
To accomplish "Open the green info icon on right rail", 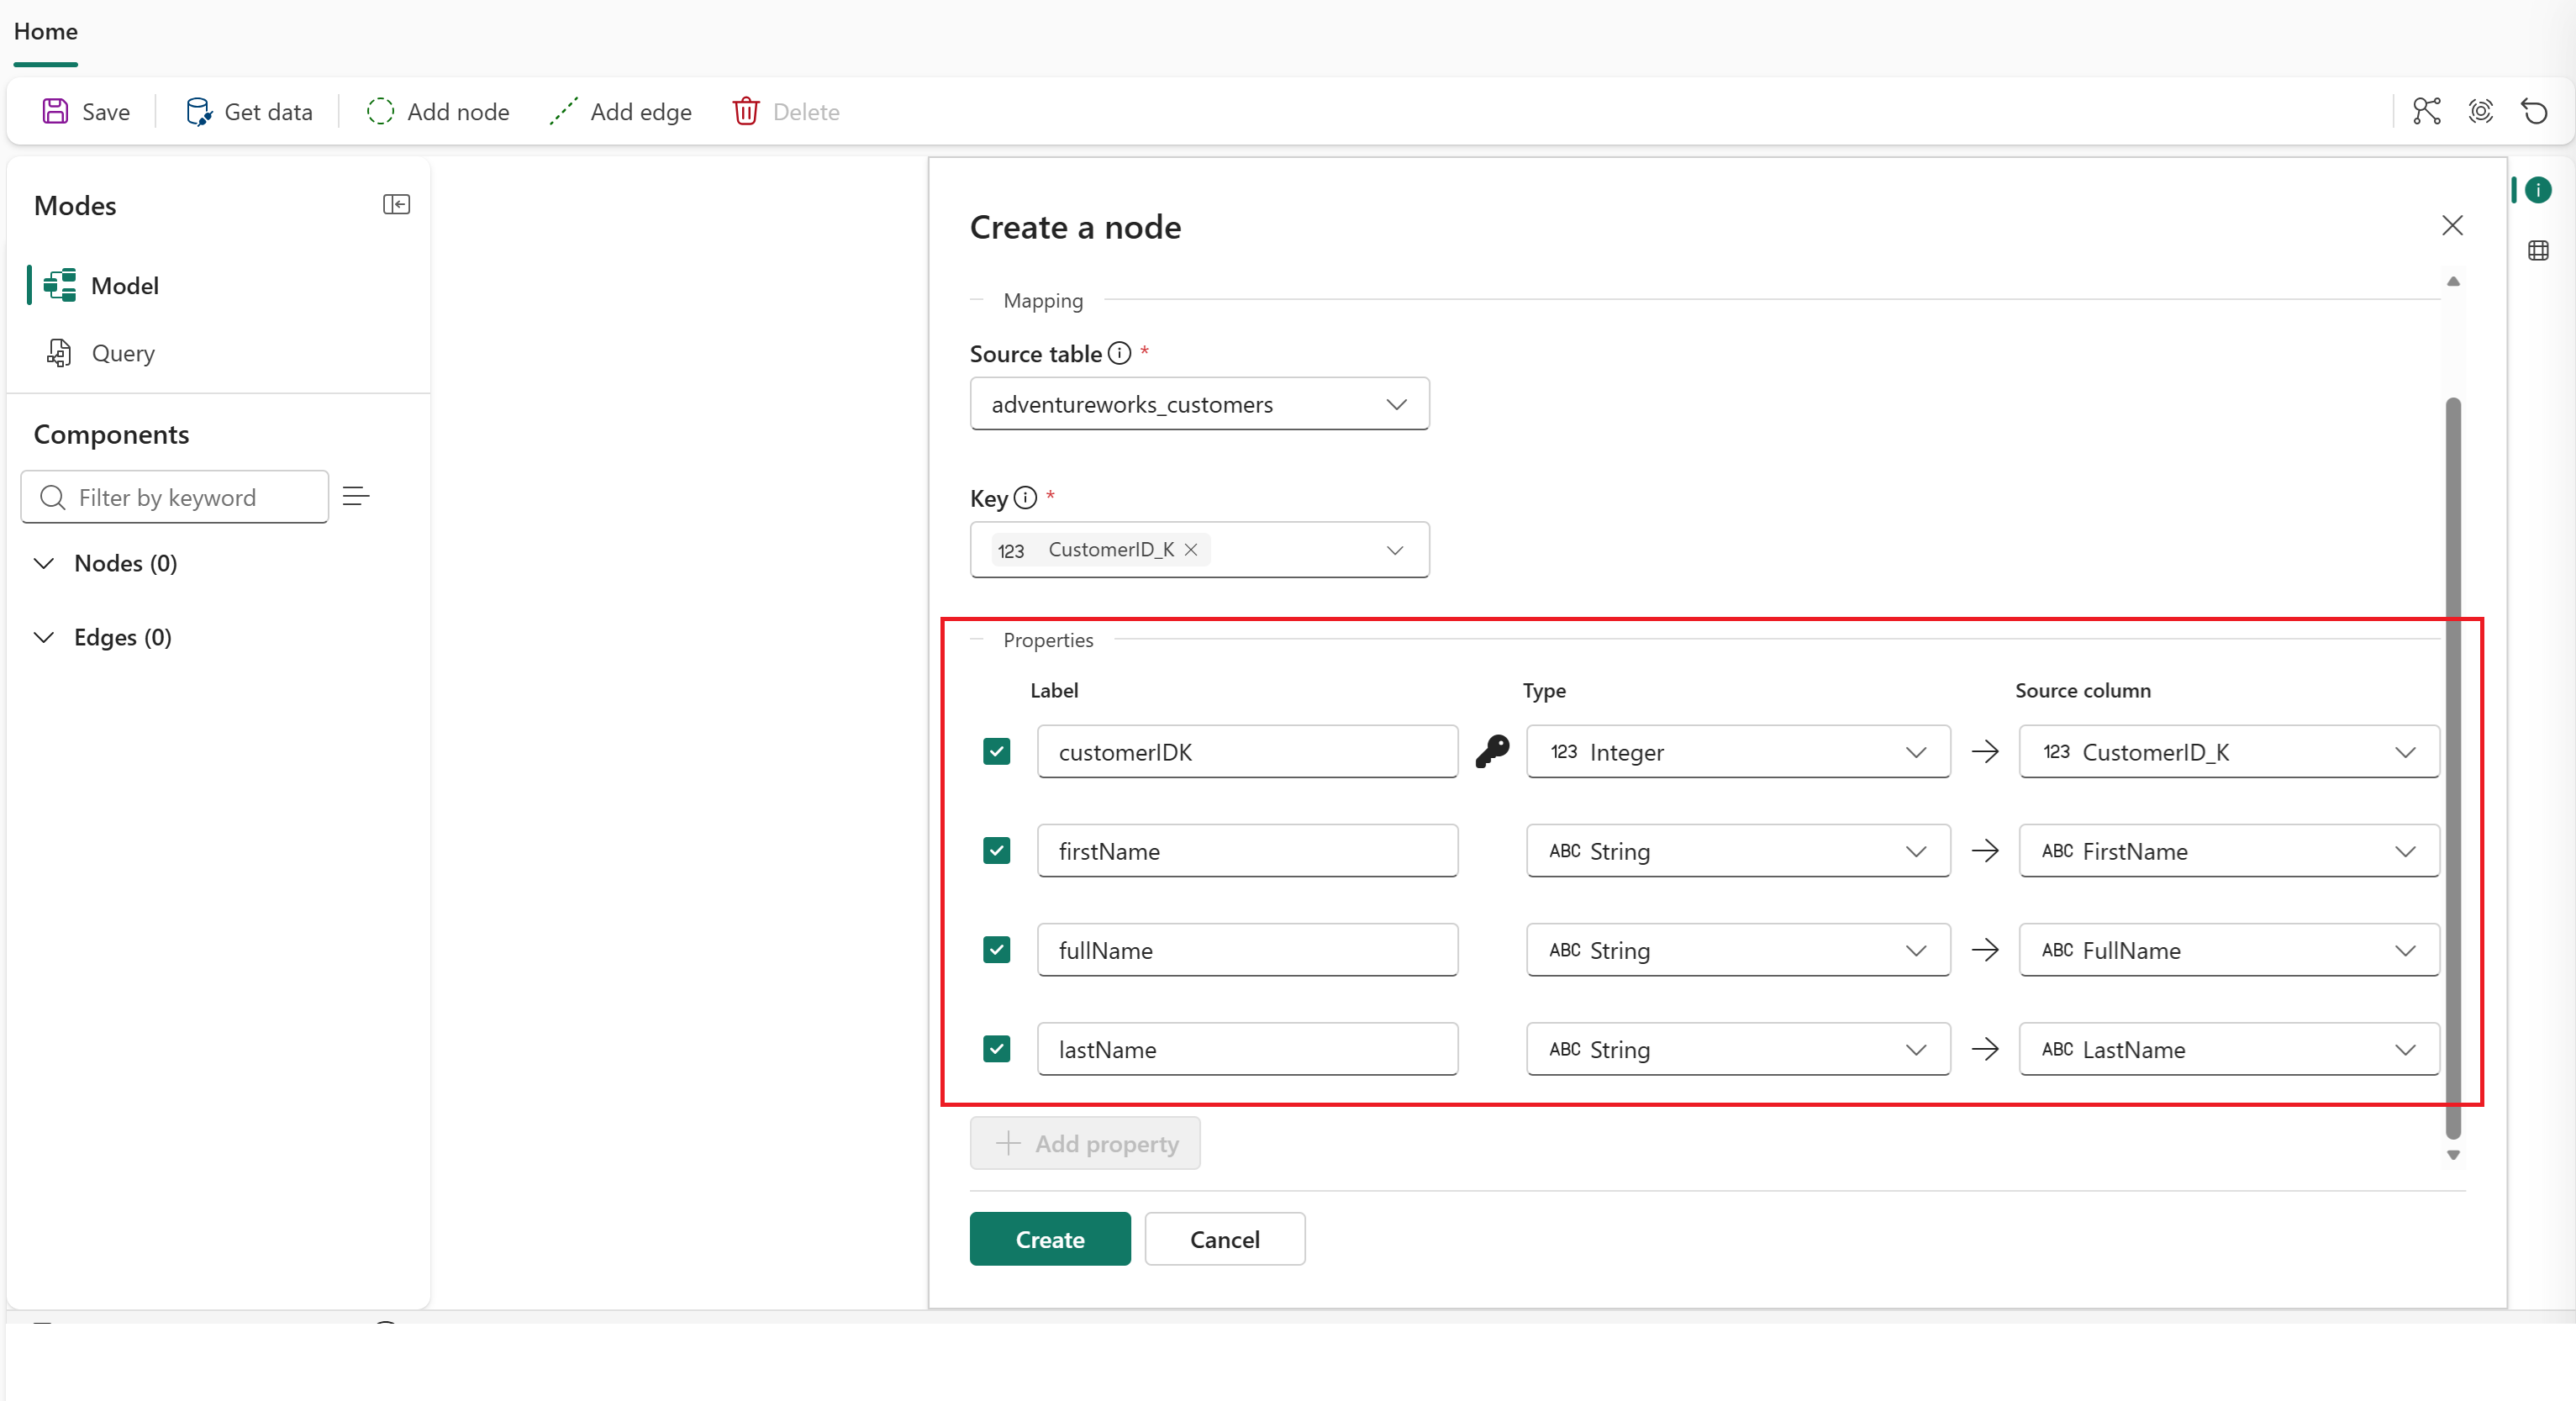I will click(2538, 190).
